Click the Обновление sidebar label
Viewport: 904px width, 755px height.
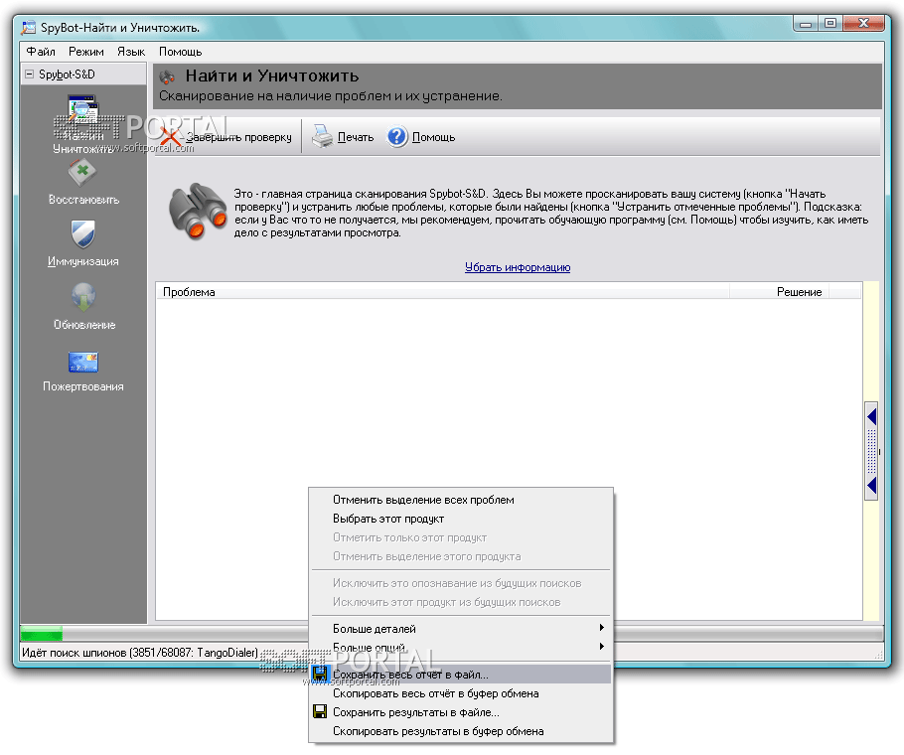(x=84, y=325)
